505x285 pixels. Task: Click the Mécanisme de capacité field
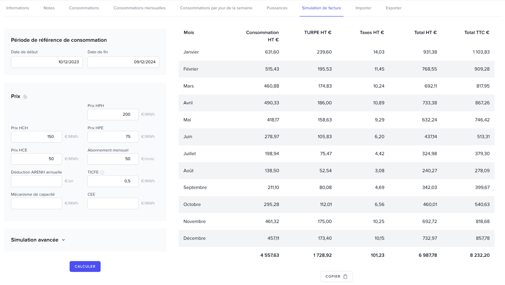(37, 203)
